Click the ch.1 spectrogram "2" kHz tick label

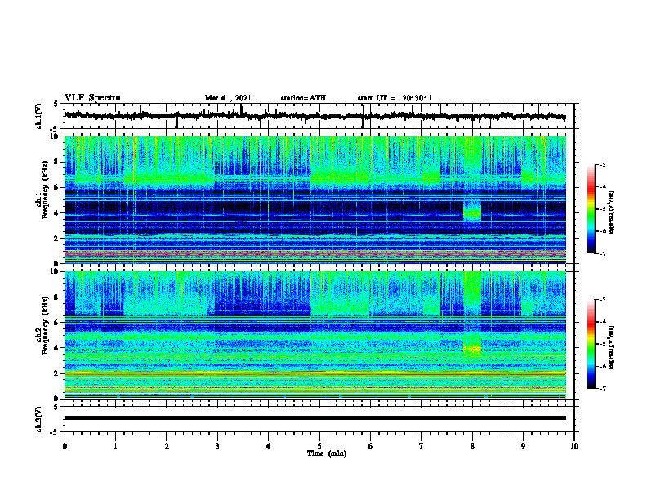(57, 238)
